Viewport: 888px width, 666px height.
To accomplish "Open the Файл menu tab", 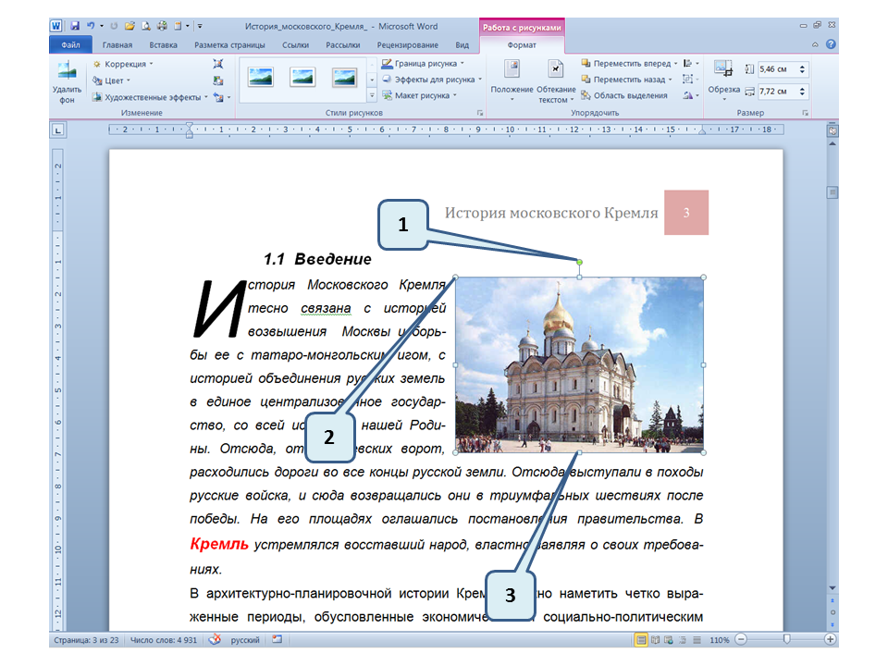I will pyautogui.click(x=70, y=44).
